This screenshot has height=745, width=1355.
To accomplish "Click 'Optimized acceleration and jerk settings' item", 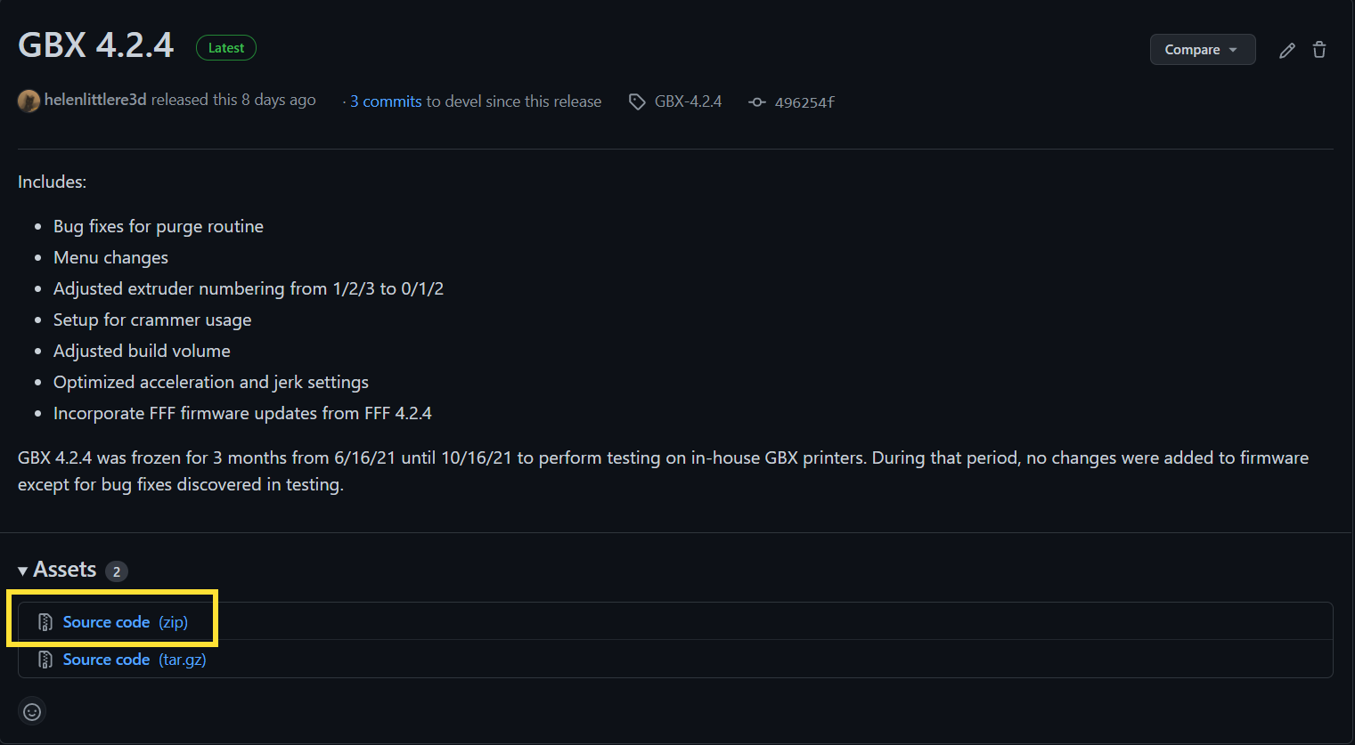I will click(x=211, y=382).
